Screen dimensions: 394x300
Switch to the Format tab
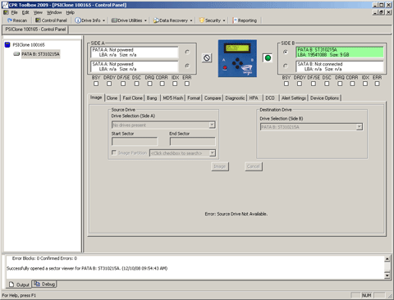point(194,98)
